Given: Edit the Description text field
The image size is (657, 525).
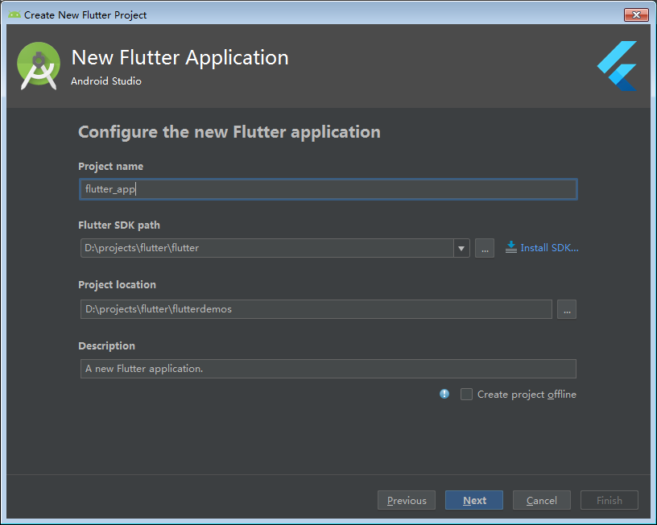Looking at the screenshot, I should pyautogui.click(x=328, y=369).
